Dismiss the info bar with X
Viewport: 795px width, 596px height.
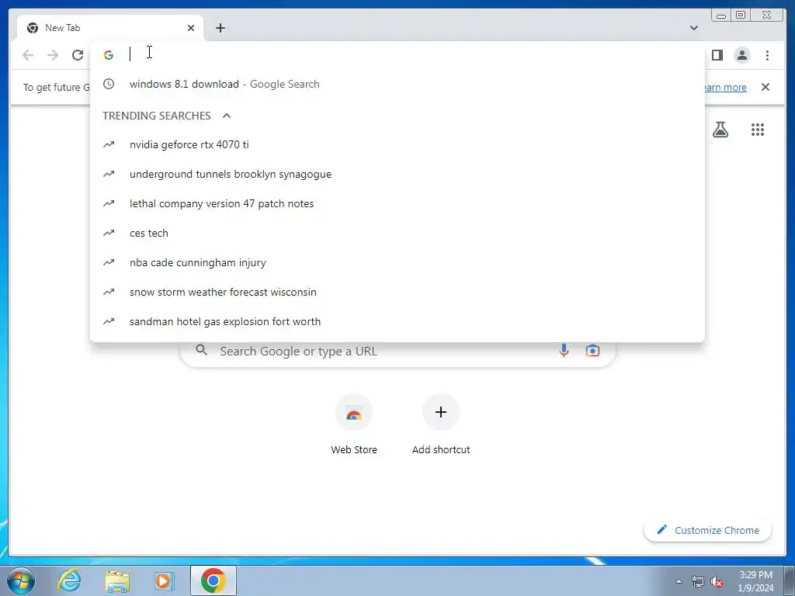[765, 87]
